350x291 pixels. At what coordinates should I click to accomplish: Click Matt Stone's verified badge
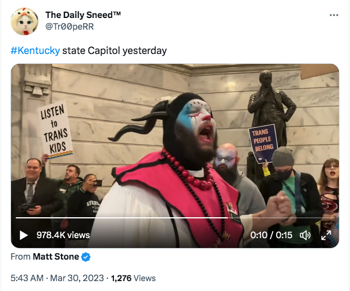[85, 257]
